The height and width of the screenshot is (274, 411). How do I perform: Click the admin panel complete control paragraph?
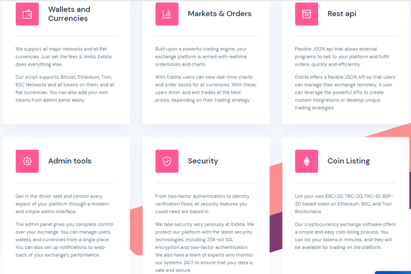point(64,240)
